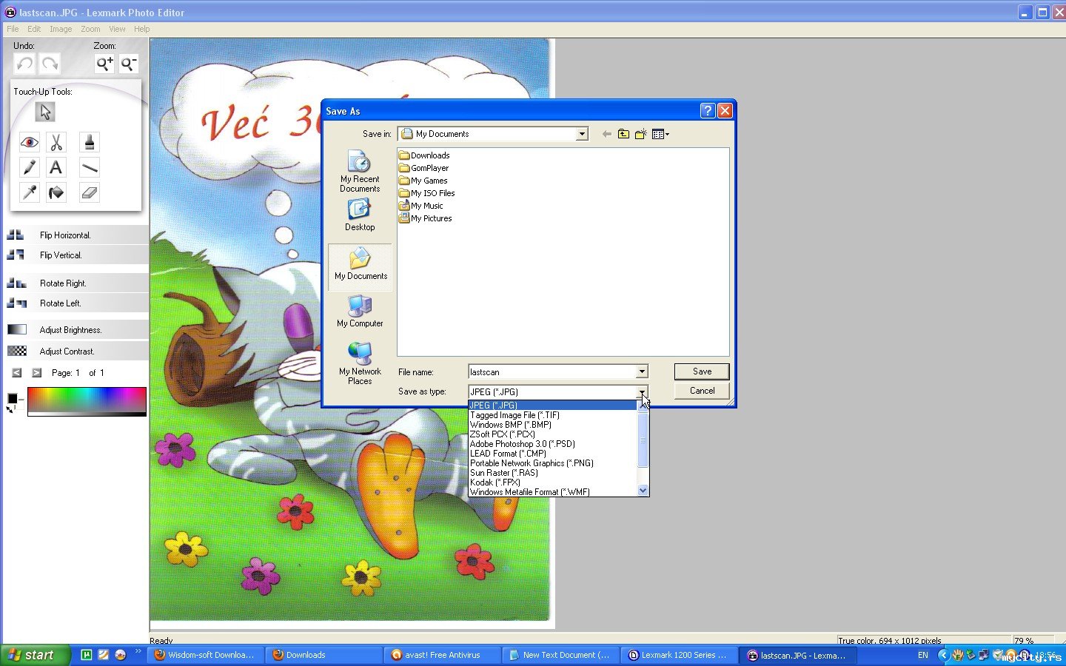Zoom in with the magnifier plus icon
Viewport: 1066px width, 666px height.
pyautogui.click(x=104, y=64)
